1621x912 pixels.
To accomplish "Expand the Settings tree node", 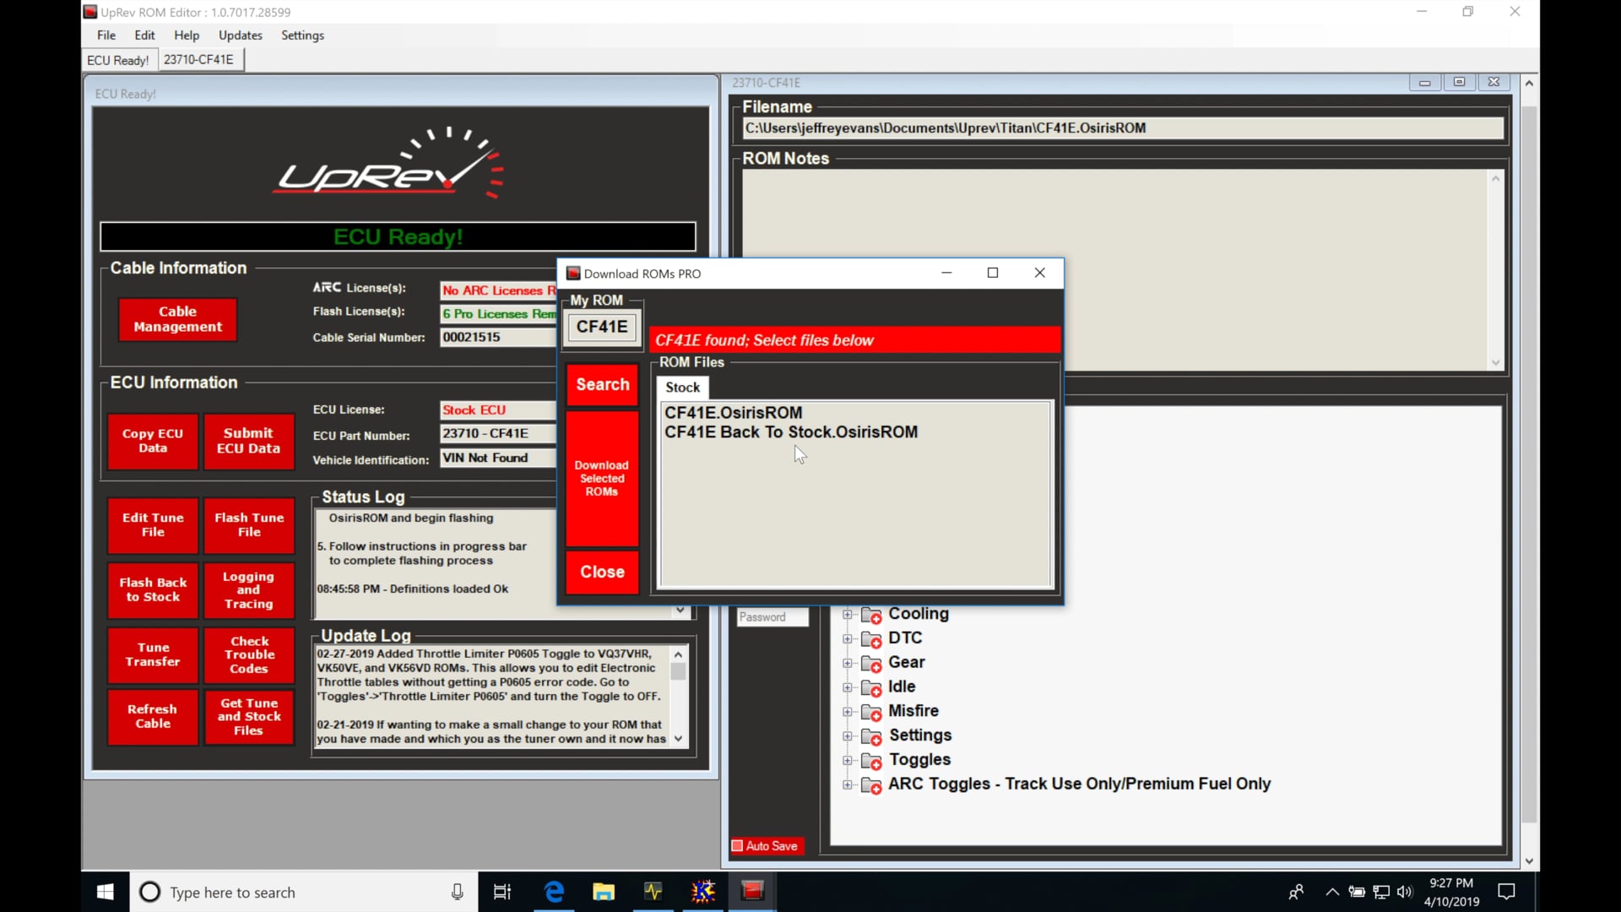I will pyautogui.click(x=848, y=736).
